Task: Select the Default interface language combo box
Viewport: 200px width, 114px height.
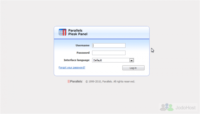Action: tap(113, 60)
